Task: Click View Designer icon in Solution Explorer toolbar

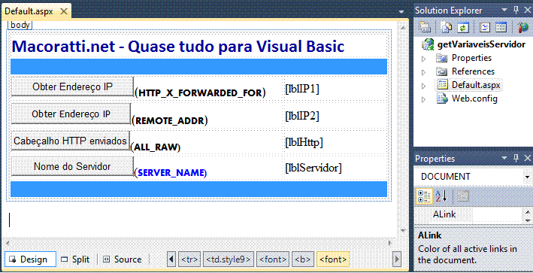Action: pyautogui.click(x=501, y=28)
